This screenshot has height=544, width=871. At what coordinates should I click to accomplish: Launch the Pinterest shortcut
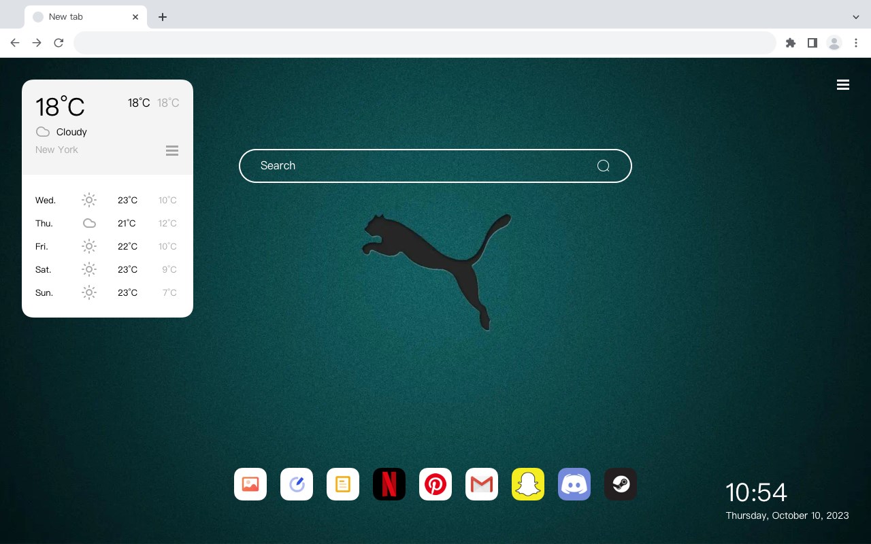pos(435,484)
